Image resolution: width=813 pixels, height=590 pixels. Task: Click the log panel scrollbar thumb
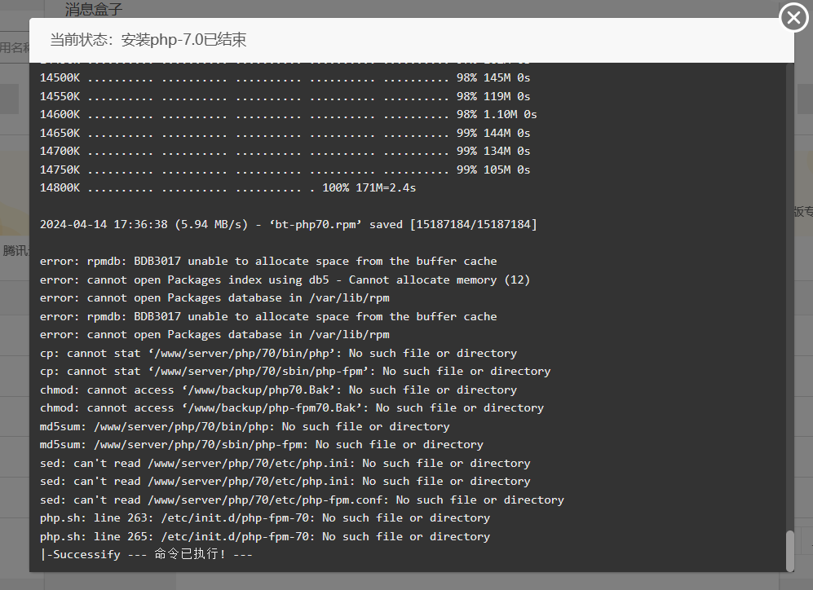click(x=789, y=551)
